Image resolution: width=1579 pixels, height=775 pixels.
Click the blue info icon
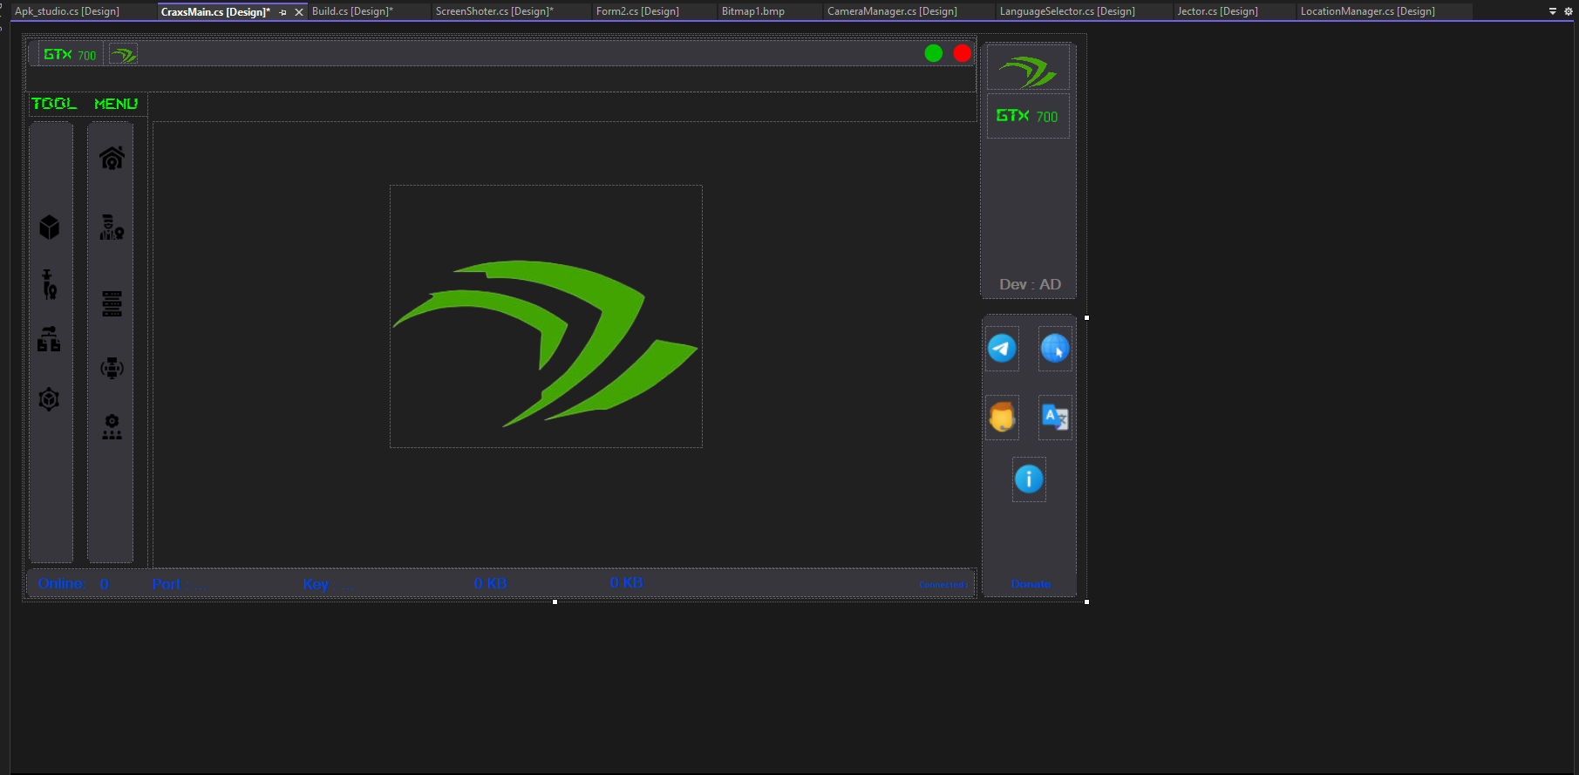(1029, 479)
